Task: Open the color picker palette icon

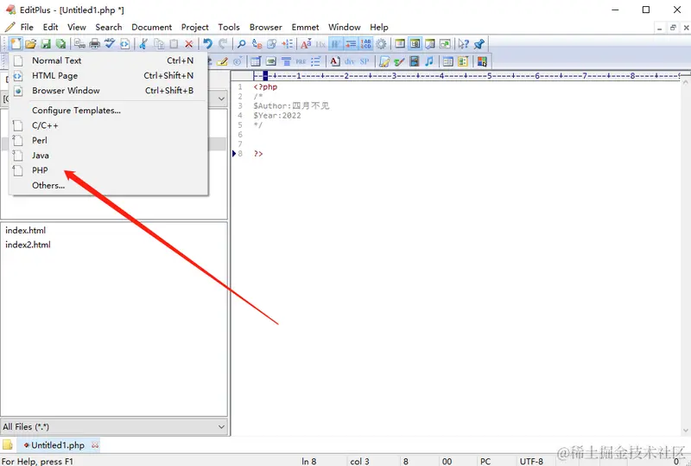Action: point(482,61)
